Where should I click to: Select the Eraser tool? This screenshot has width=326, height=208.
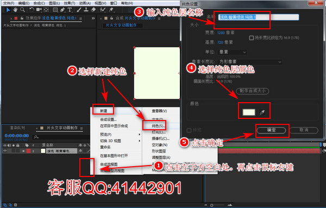tap(93, 10)
